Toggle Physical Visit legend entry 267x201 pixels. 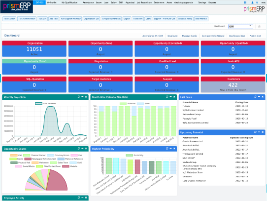click(x=20, y=162)
